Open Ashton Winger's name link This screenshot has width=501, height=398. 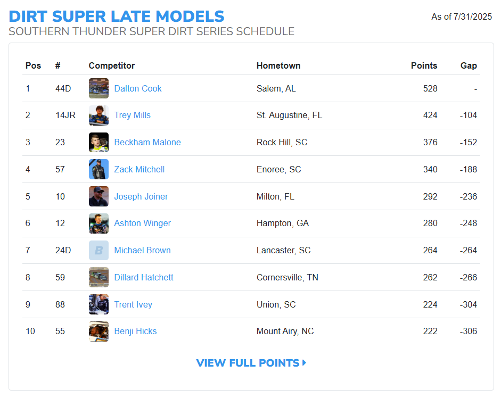click(x=143, y=223)
